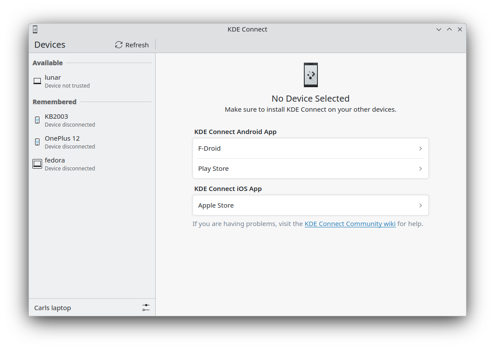Click the large phone illustration icon

[311, 75]
